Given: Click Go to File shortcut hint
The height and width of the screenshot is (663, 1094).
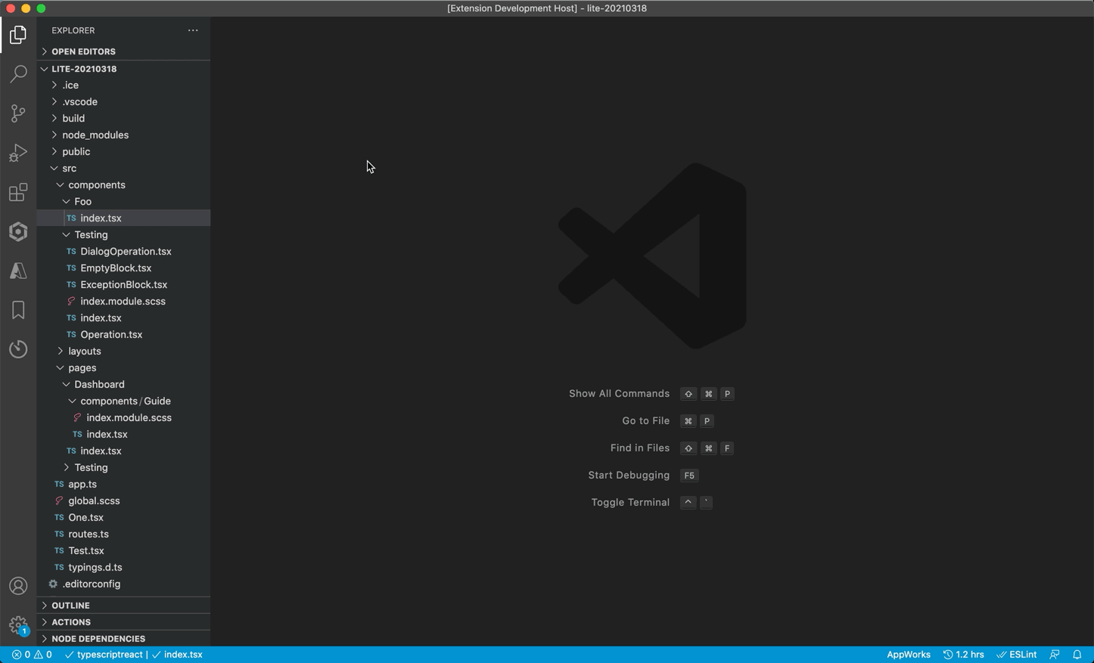Looking at the screenshot, I should (x=668, y=421).
